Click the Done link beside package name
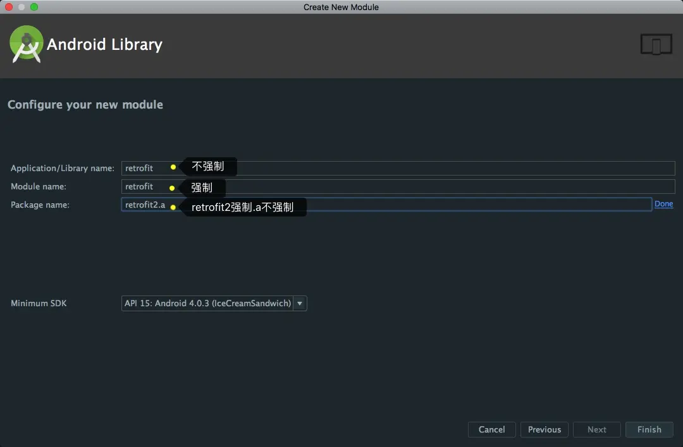The width and height of the screenshot is (683, 447). pos(663,204)
